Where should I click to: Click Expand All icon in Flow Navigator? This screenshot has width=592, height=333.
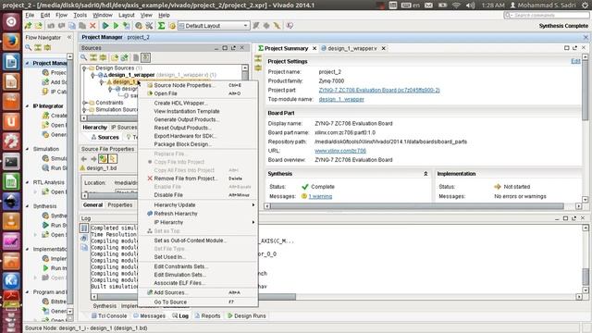pos(47,47)
